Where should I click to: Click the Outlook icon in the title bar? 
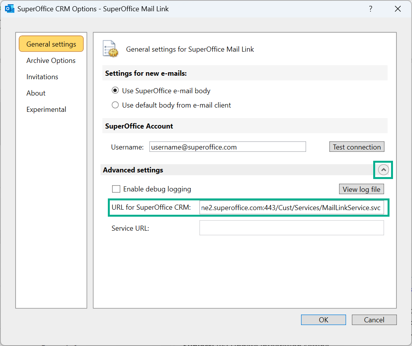(x=9, y=8)
